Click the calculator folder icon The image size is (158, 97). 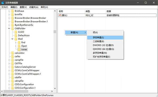pos(12,53)
